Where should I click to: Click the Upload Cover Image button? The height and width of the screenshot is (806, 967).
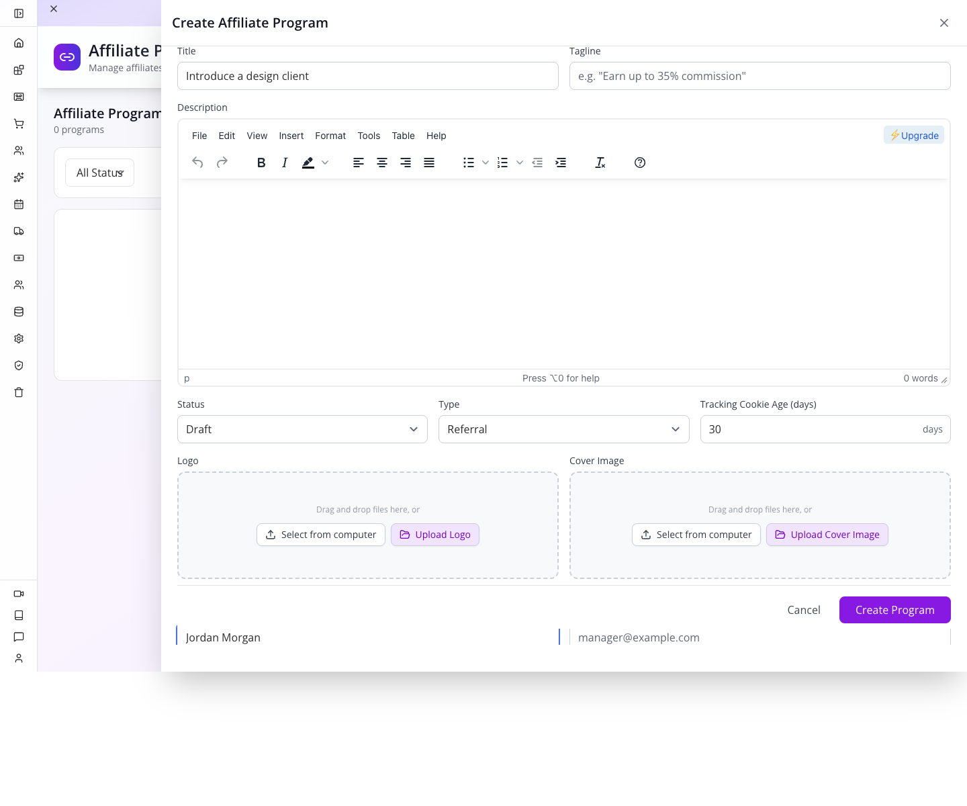click(x=827, y=535)
